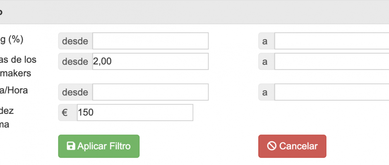Click the save icon in Aplicar Filtro
389x165 pixels.
pyautogui.click(x=71, y=146)
